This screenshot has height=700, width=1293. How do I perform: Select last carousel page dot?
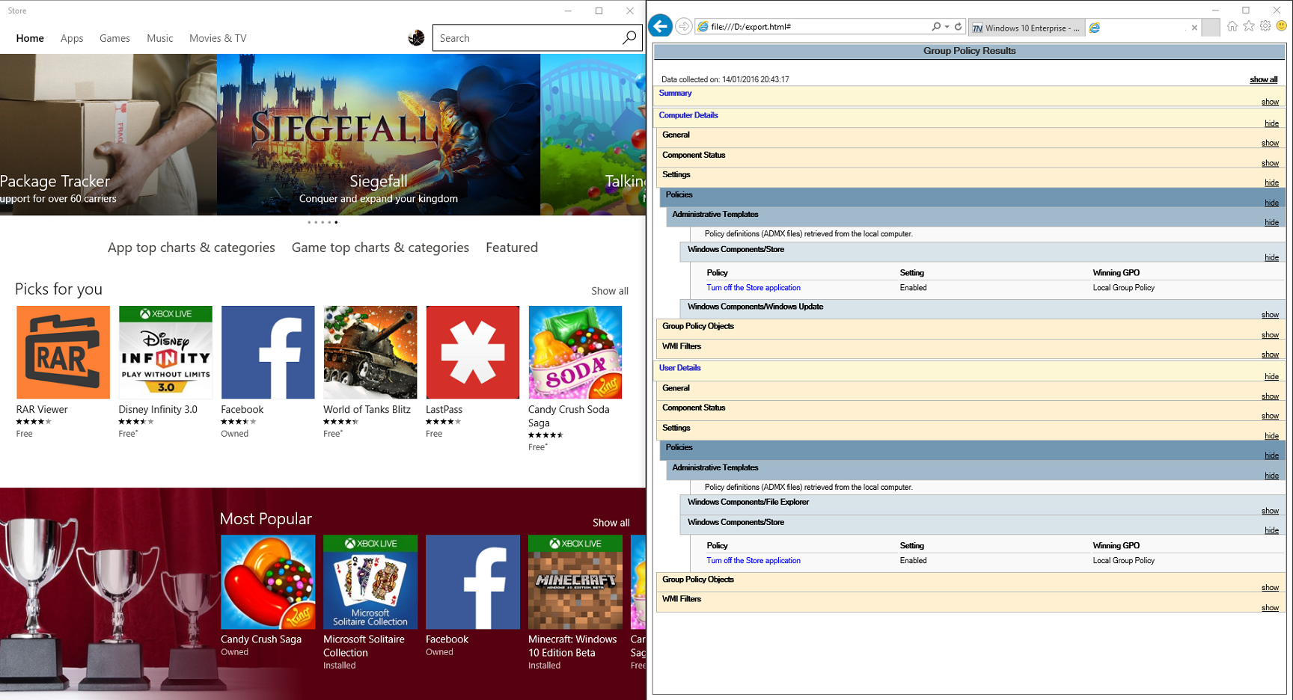(x=336, y=222)
